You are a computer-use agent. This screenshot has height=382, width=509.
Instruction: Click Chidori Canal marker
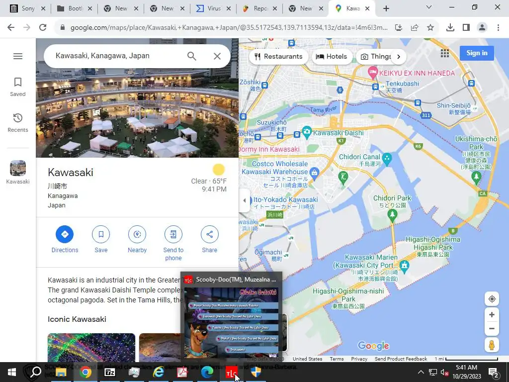(x=387, y=159)
